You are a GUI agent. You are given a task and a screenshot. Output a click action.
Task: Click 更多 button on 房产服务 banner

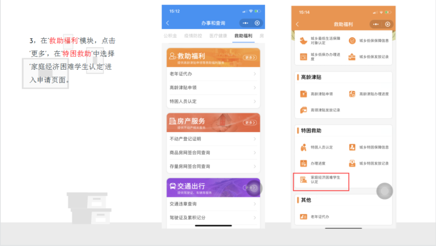coord(250,123)
